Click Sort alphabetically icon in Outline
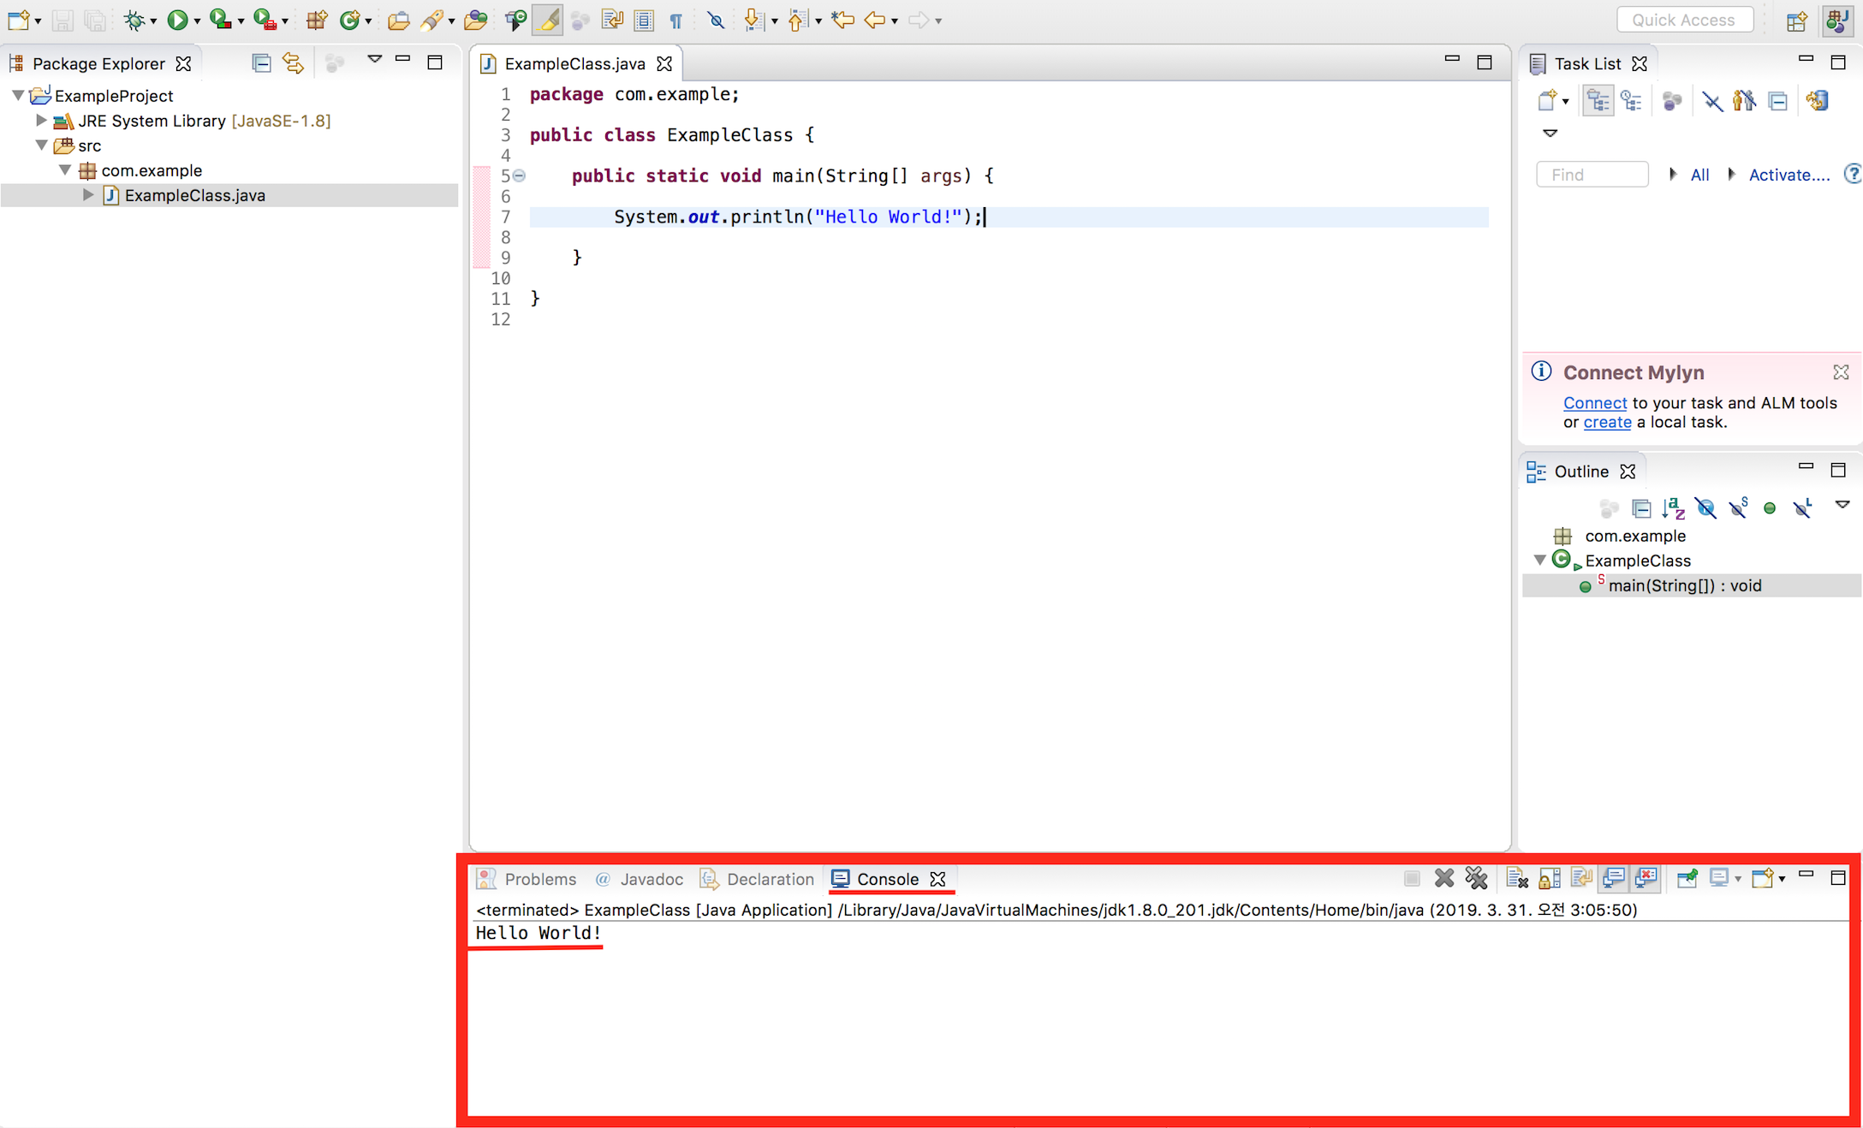 [x=1673, y=508]
